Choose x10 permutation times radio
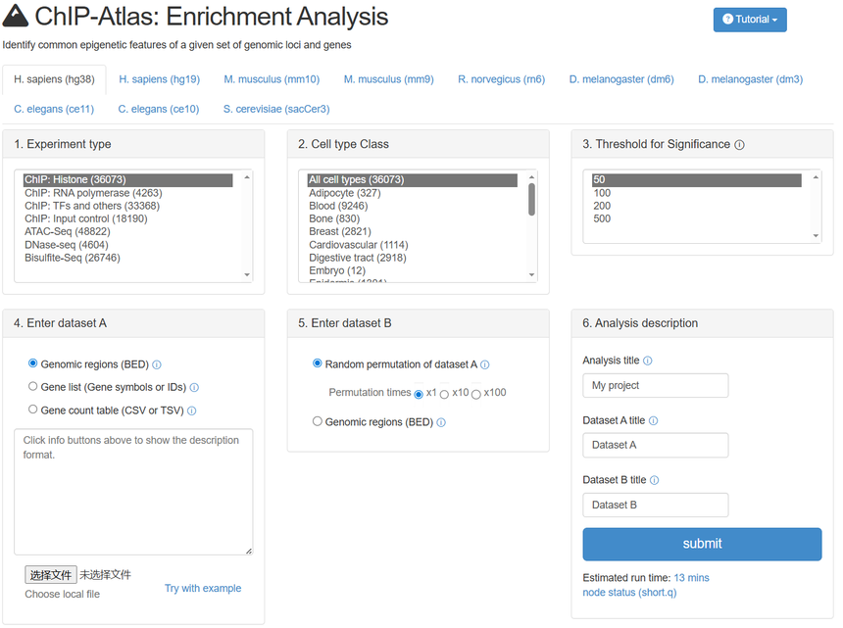Image resolution: width=843 pixels, height=628 pixels. [444, 394]
